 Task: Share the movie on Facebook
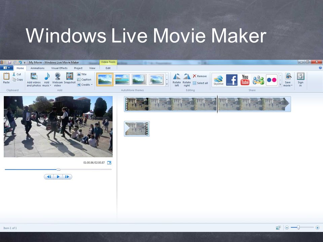[232, 80]
